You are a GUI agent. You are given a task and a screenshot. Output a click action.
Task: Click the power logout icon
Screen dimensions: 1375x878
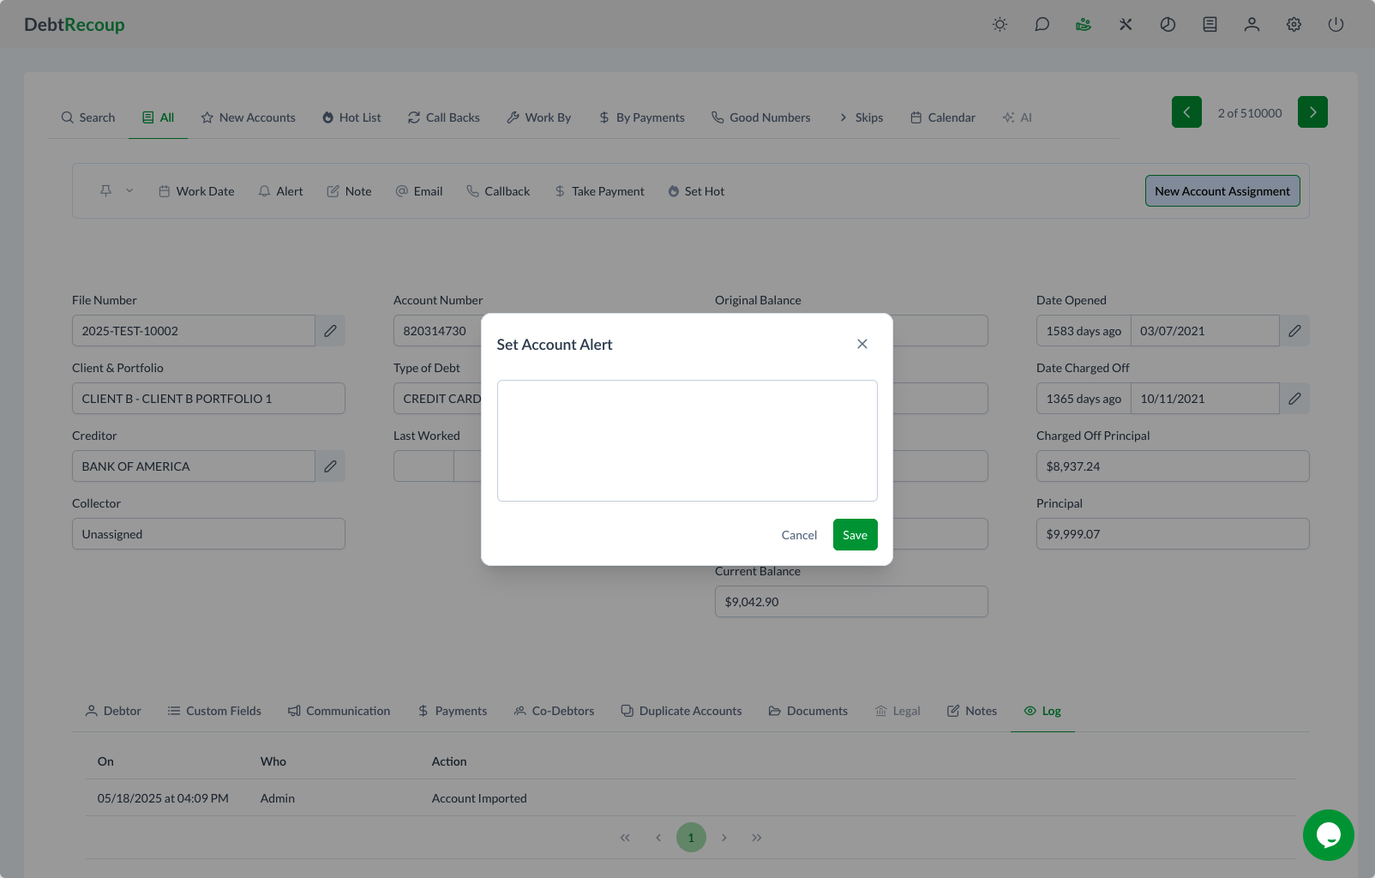[x=1336, y=25]
